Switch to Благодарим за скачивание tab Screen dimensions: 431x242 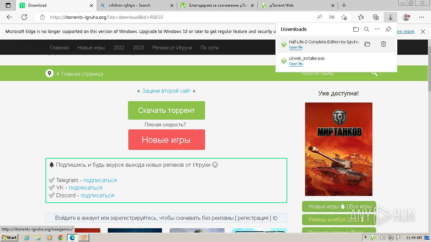218,5
